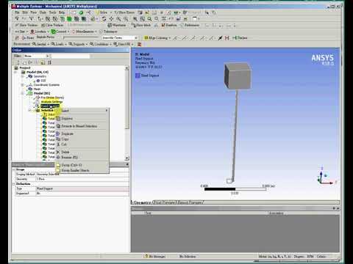Click the Show Errors toolbar button
Image resolution: width=353 pixels, height=264 pixels.
click(x=124, y=12)
